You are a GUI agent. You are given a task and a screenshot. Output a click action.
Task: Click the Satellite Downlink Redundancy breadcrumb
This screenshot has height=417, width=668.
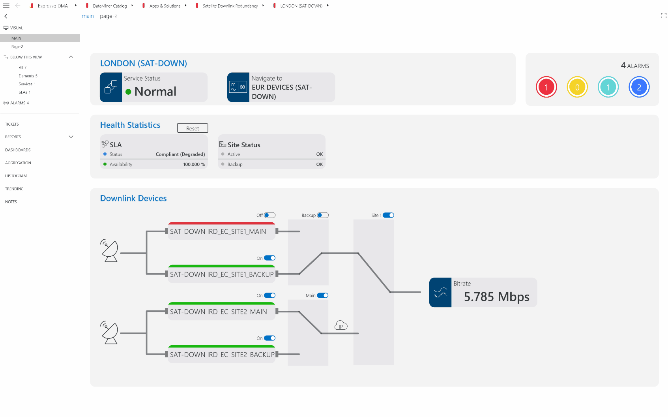coord(230,6)
